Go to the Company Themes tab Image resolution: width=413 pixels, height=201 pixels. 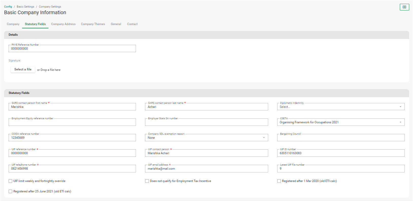coord(93,24)
